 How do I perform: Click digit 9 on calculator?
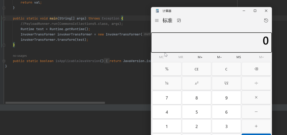226,98
